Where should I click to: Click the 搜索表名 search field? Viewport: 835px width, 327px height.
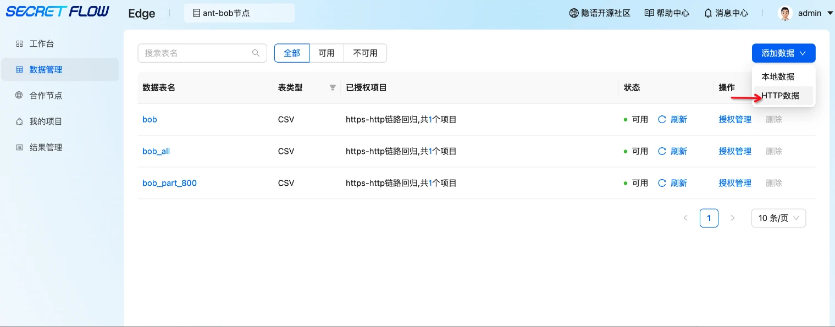[202, 53]
